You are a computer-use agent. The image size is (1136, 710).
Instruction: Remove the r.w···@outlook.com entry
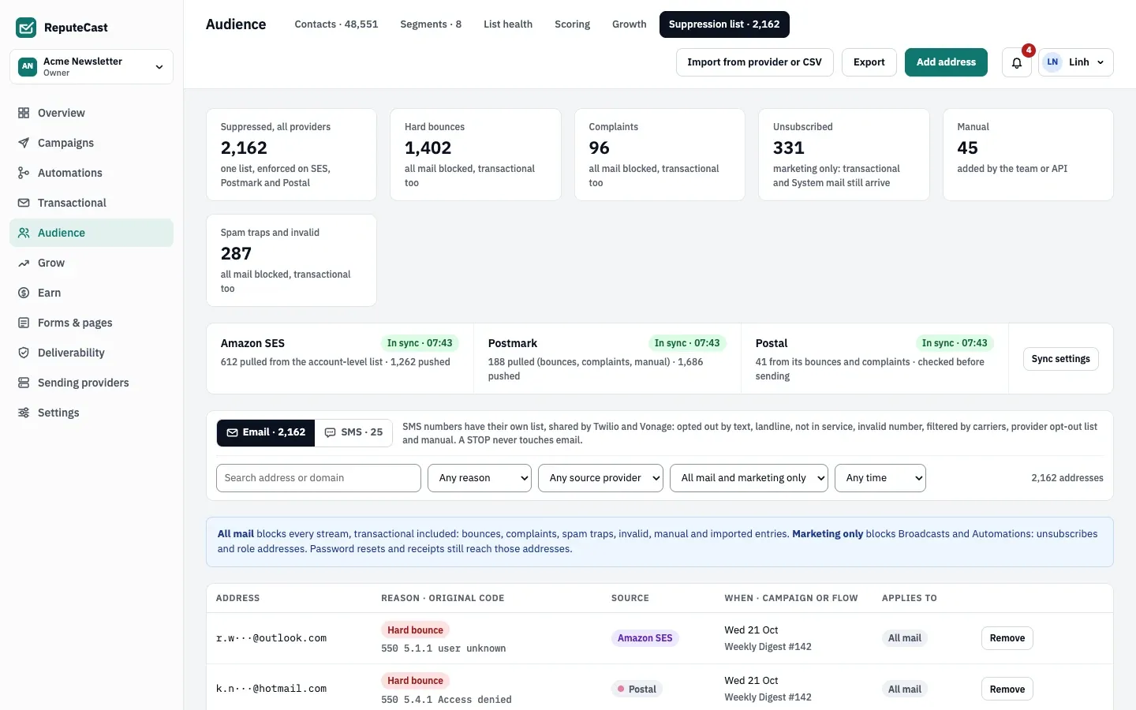pos(1007,638)
